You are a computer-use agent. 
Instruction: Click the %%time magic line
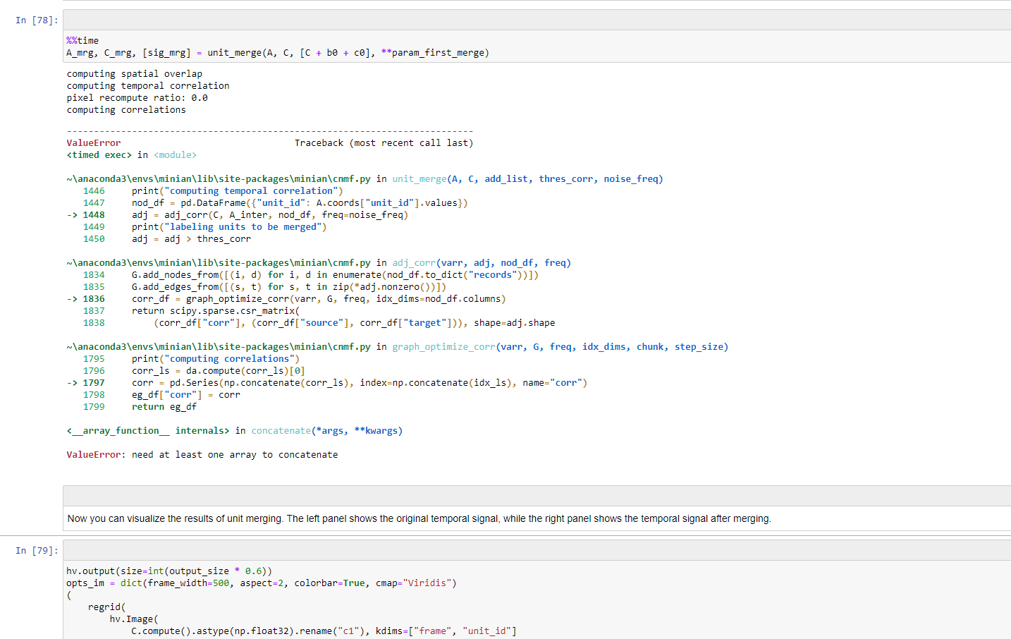click(82, 41)
